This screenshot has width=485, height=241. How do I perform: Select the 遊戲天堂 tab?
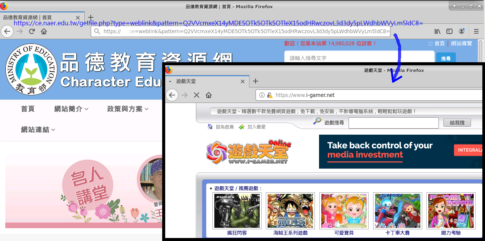[207, 81]
